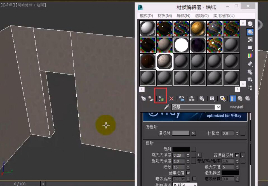Toggle the L lock beside 菲涅耳反射
Image resolution: width=268 pixels, height=186 pixels.
tap(243, 155)
